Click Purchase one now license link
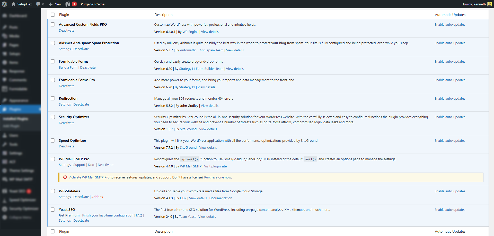This screenshot has height=236, width=494. tap(217, 177)
